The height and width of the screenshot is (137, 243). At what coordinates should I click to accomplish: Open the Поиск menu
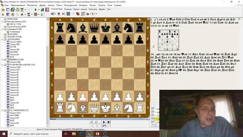pyautogui.click(x=59, y=5)
